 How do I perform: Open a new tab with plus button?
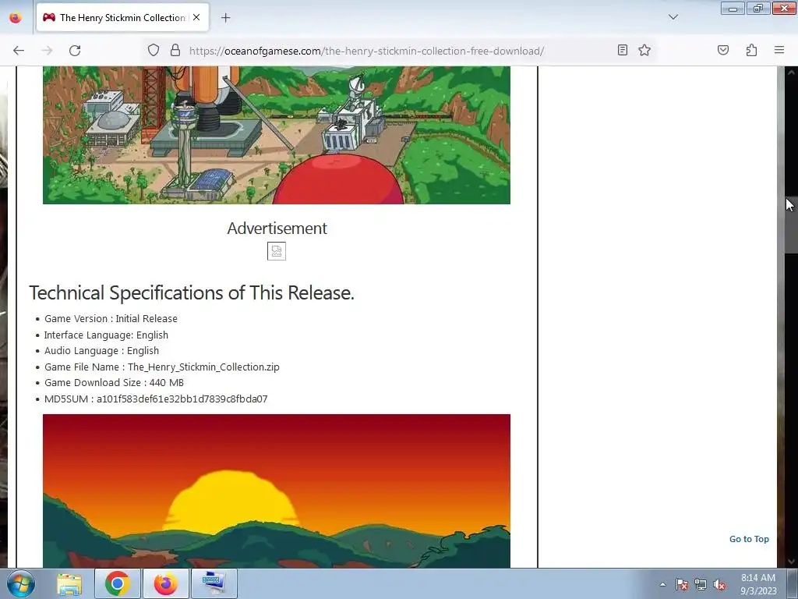click(x=225, y=18)
